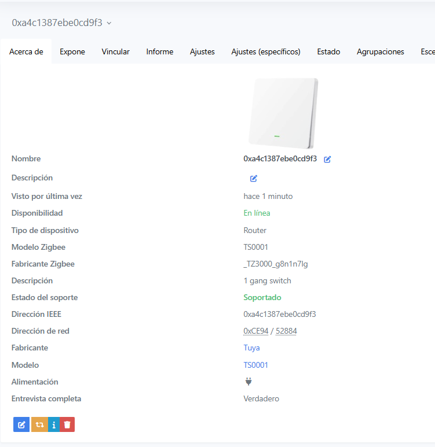
Task: Follow the Tuya manufacturer link
Action: (251, 348)
